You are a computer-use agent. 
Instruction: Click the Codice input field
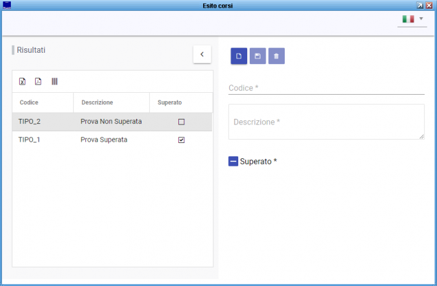click(x=326, y=88)
